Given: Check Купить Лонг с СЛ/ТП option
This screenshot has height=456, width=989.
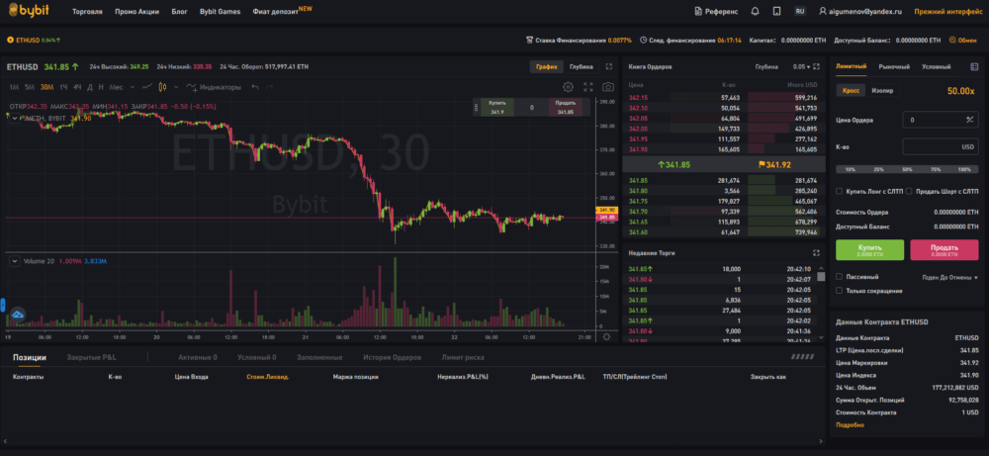Looking at the screenshot, I should point(840,191).
